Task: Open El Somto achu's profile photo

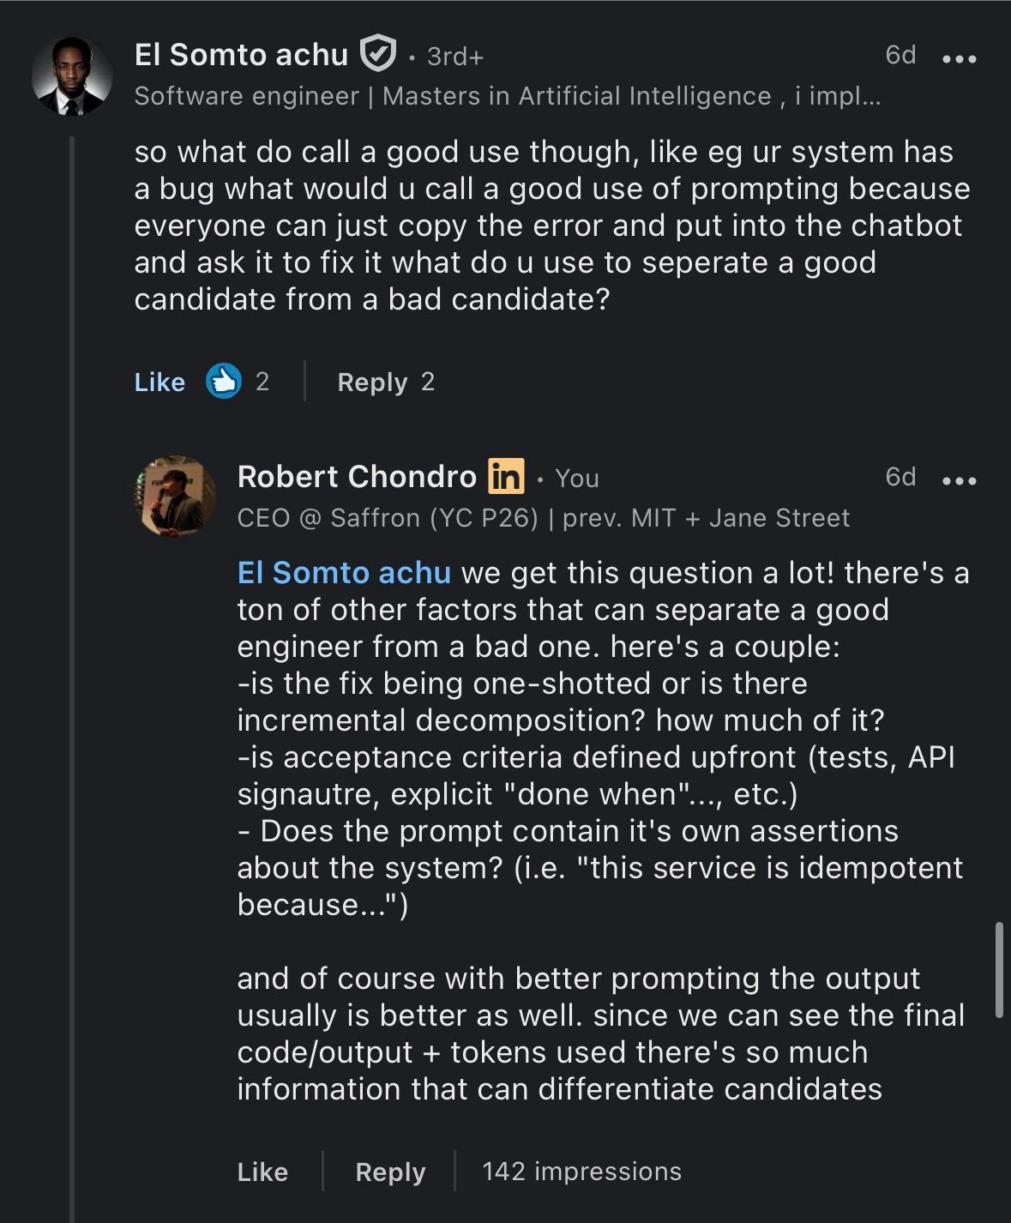Action: [x=72, y=75]
